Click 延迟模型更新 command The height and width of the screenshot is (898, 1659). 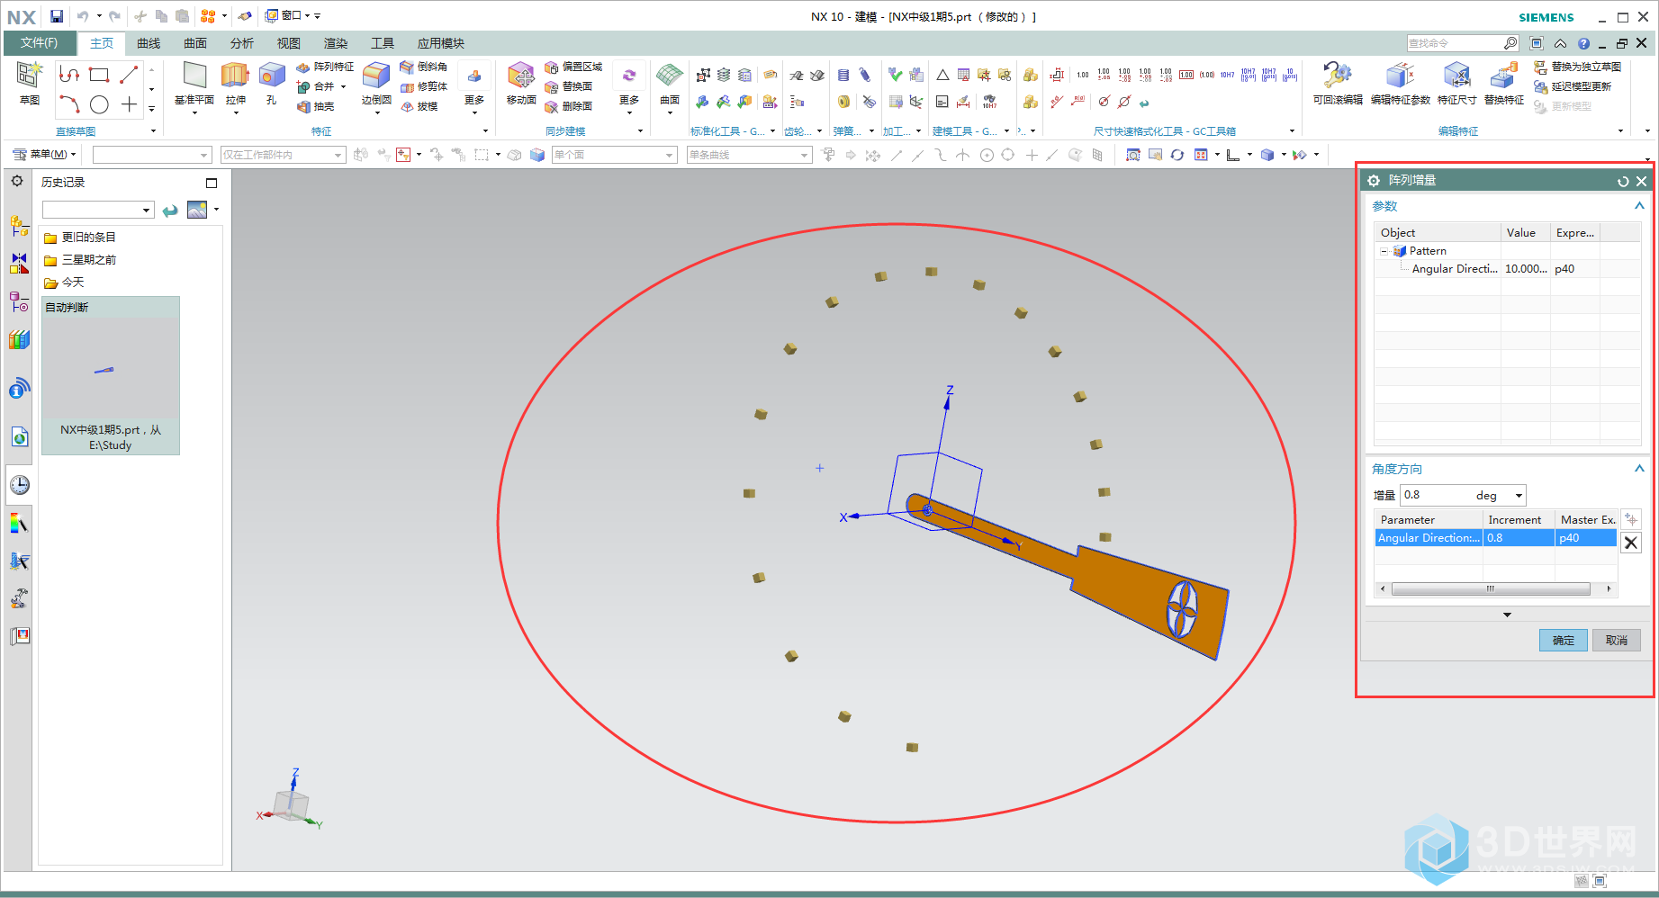coord(1573,87)
